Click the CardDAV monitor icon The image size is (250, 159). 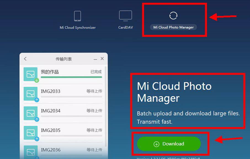tap(126, 16)
